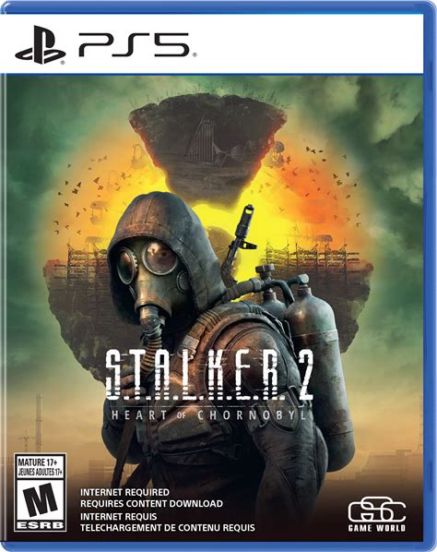Click the INTERNET REQUIS text line

(119, 516)
